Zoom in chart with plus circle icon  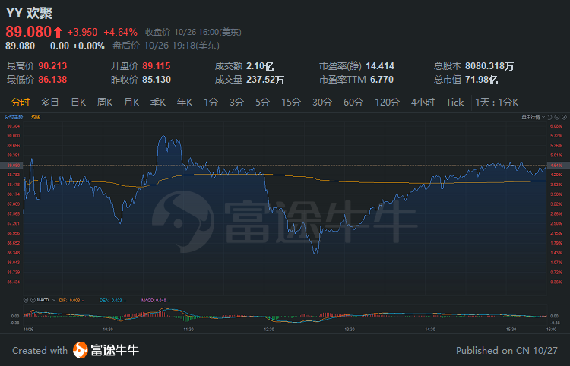point(564,117)
